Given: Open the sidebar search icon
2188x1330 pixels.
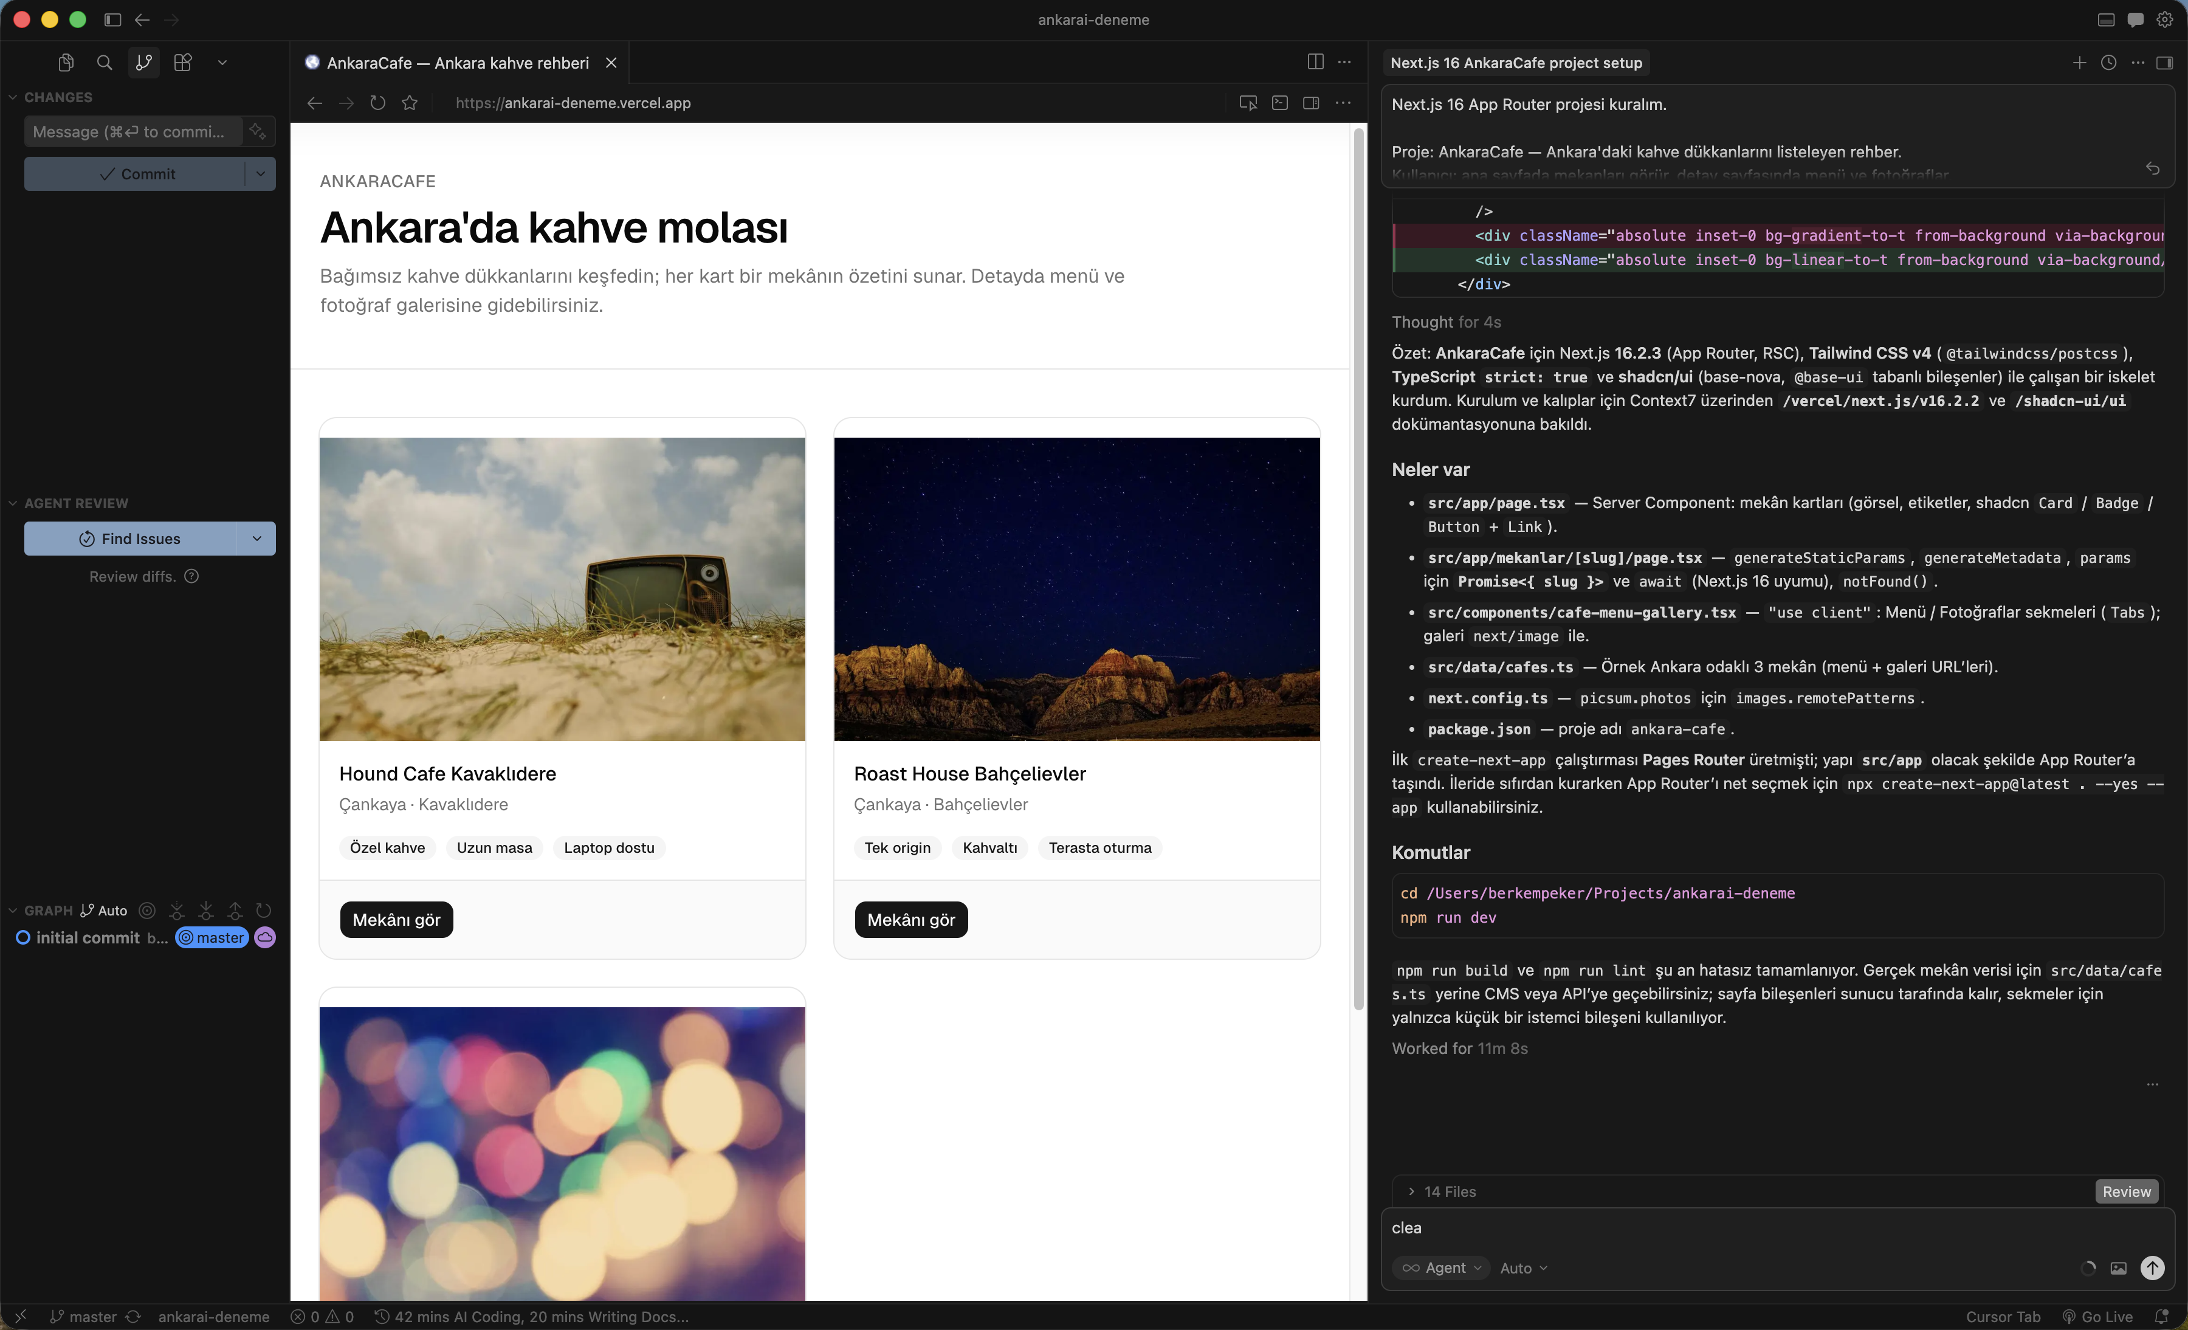Looking at the screenshot, I should (104, 62).
